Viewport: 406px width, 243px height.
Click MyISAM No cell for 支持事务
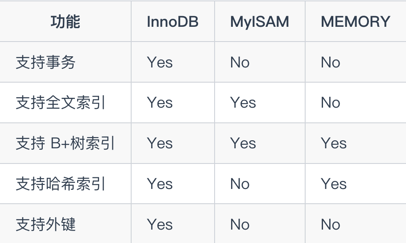(240, 62)
